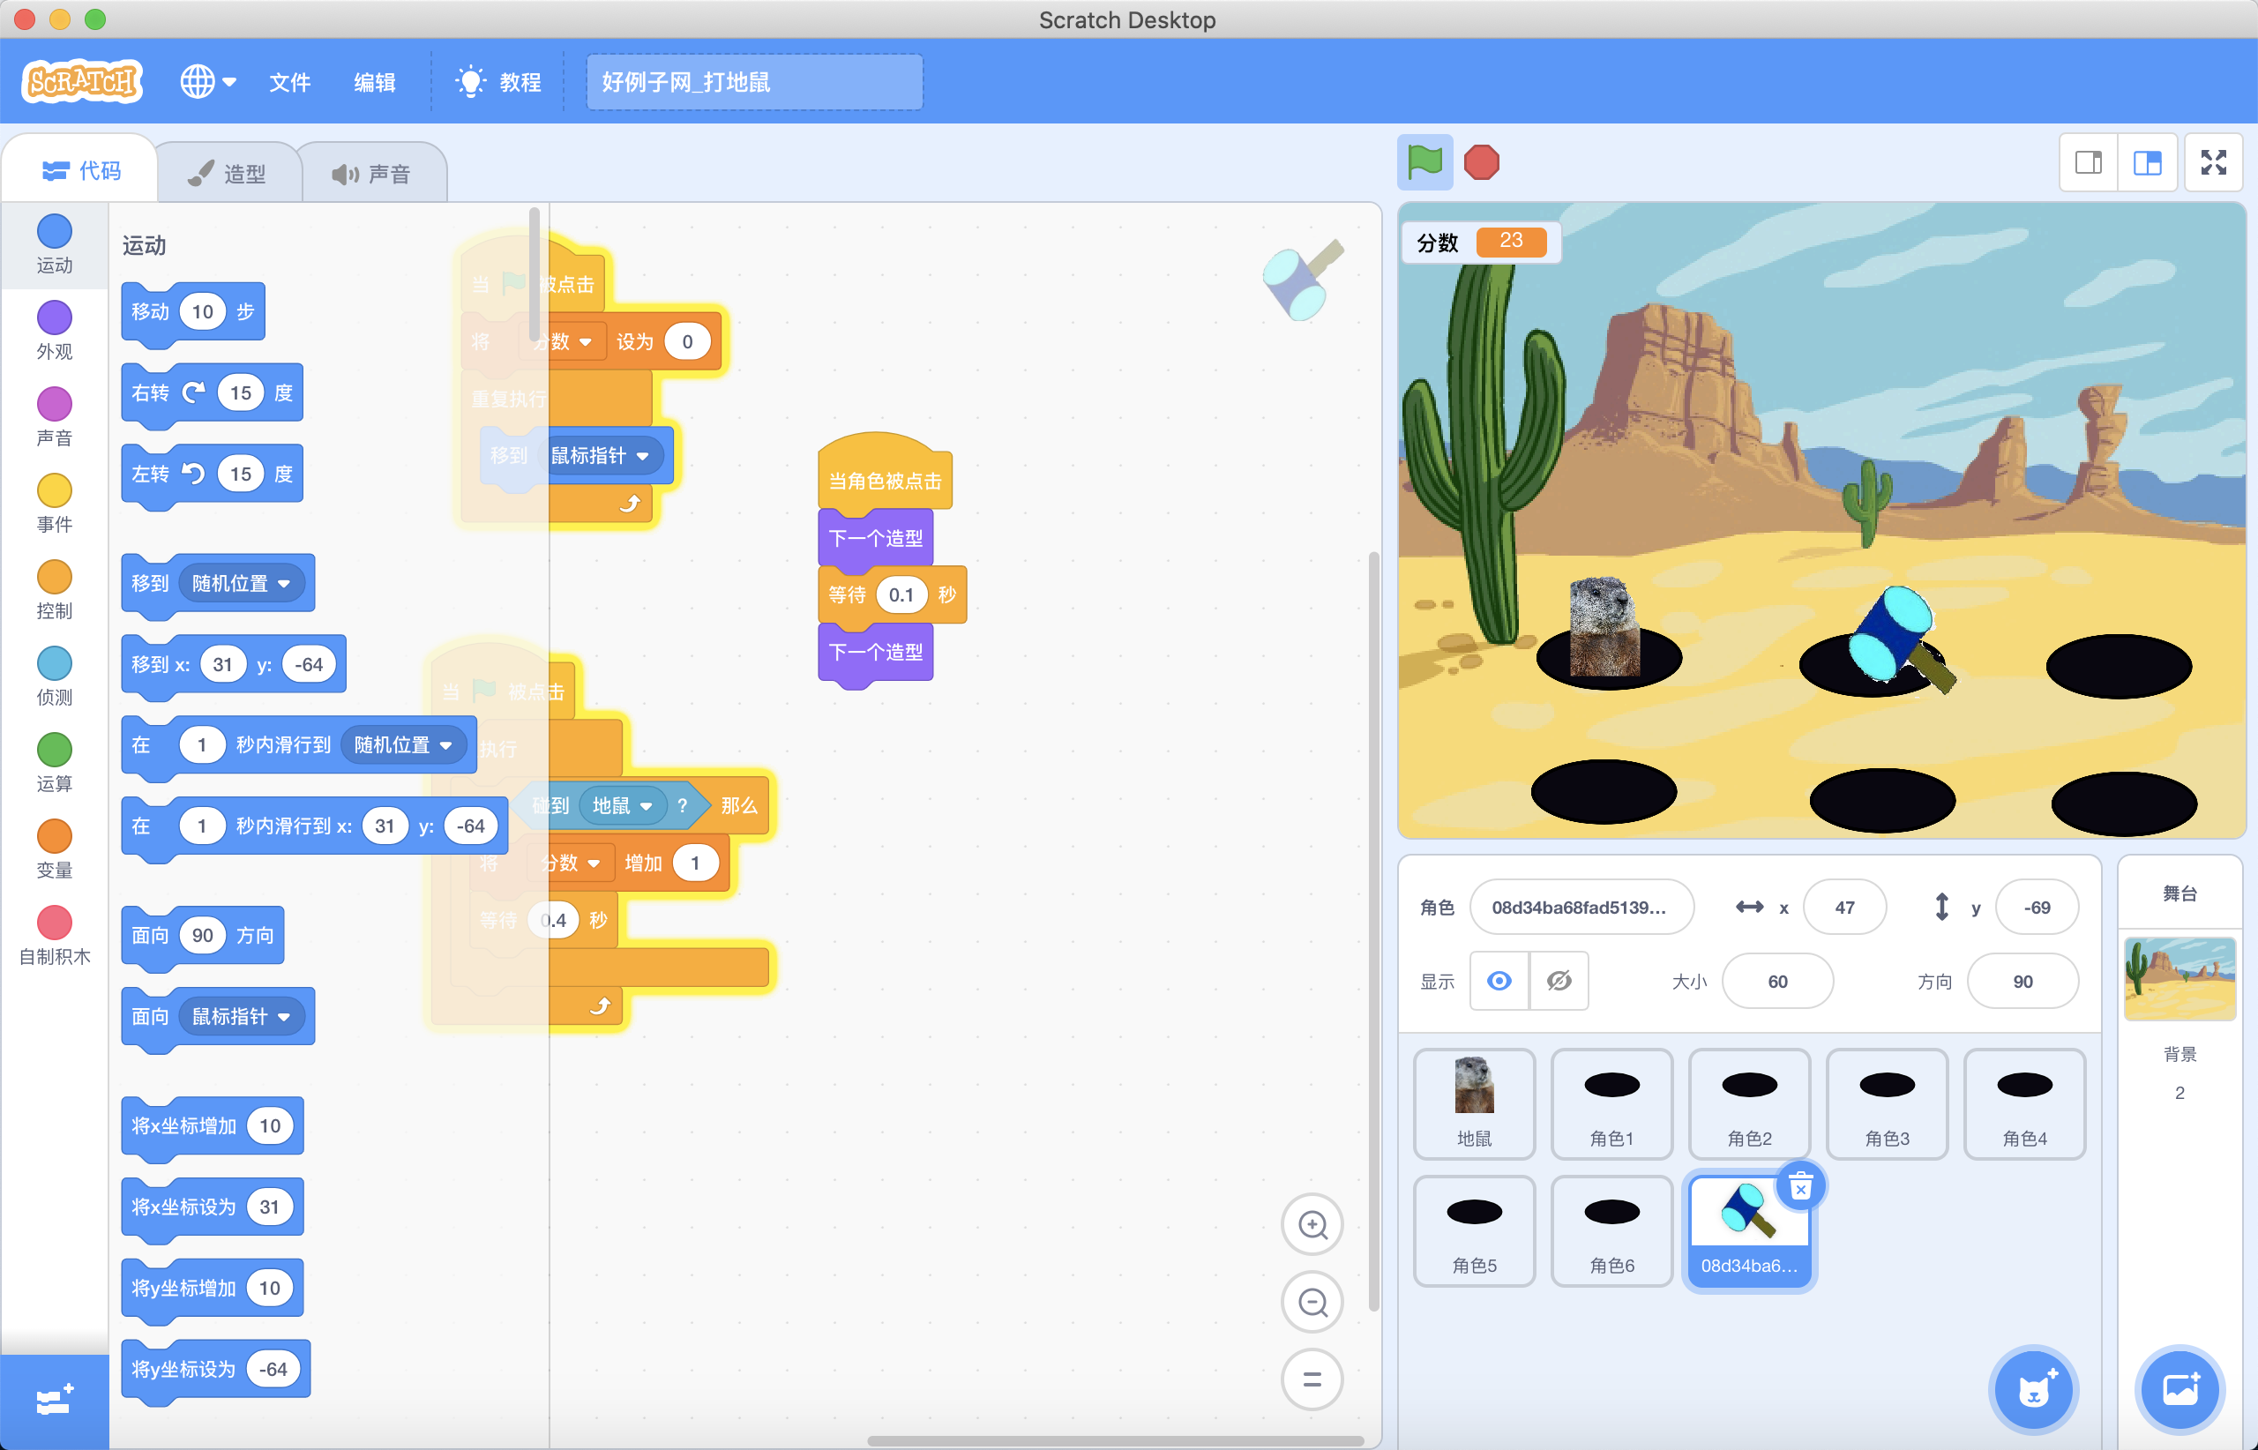The width and height of the screenshot is (2258, 1450).
Task: Select the 声音 block category circle
Action: pos(54,404)
